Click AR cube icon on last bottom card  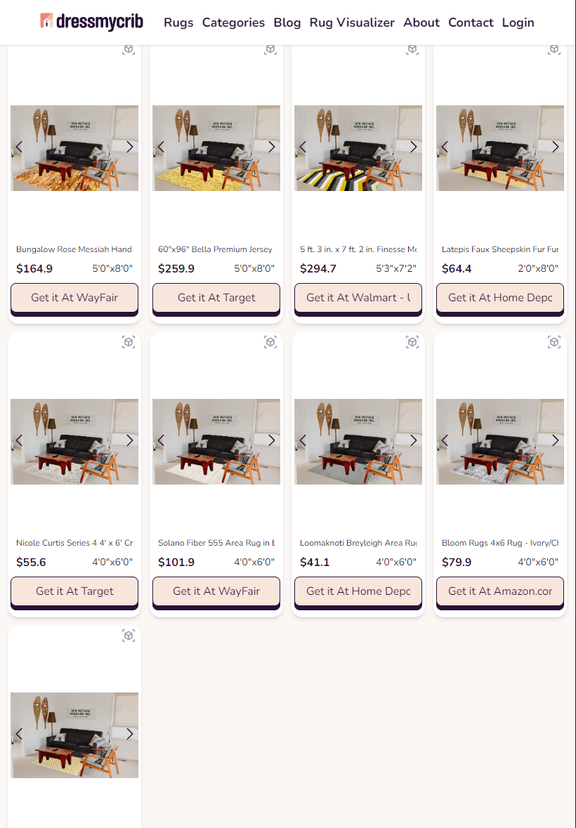pos(129,636)
